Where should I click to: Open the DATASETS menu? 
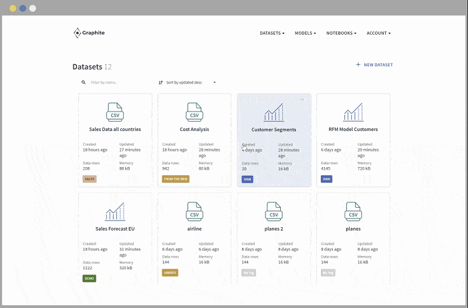272,33
